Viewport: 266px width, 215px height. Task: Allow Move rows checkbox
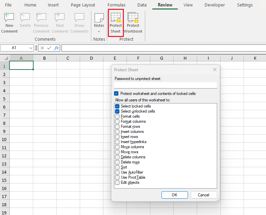[117, 152]
